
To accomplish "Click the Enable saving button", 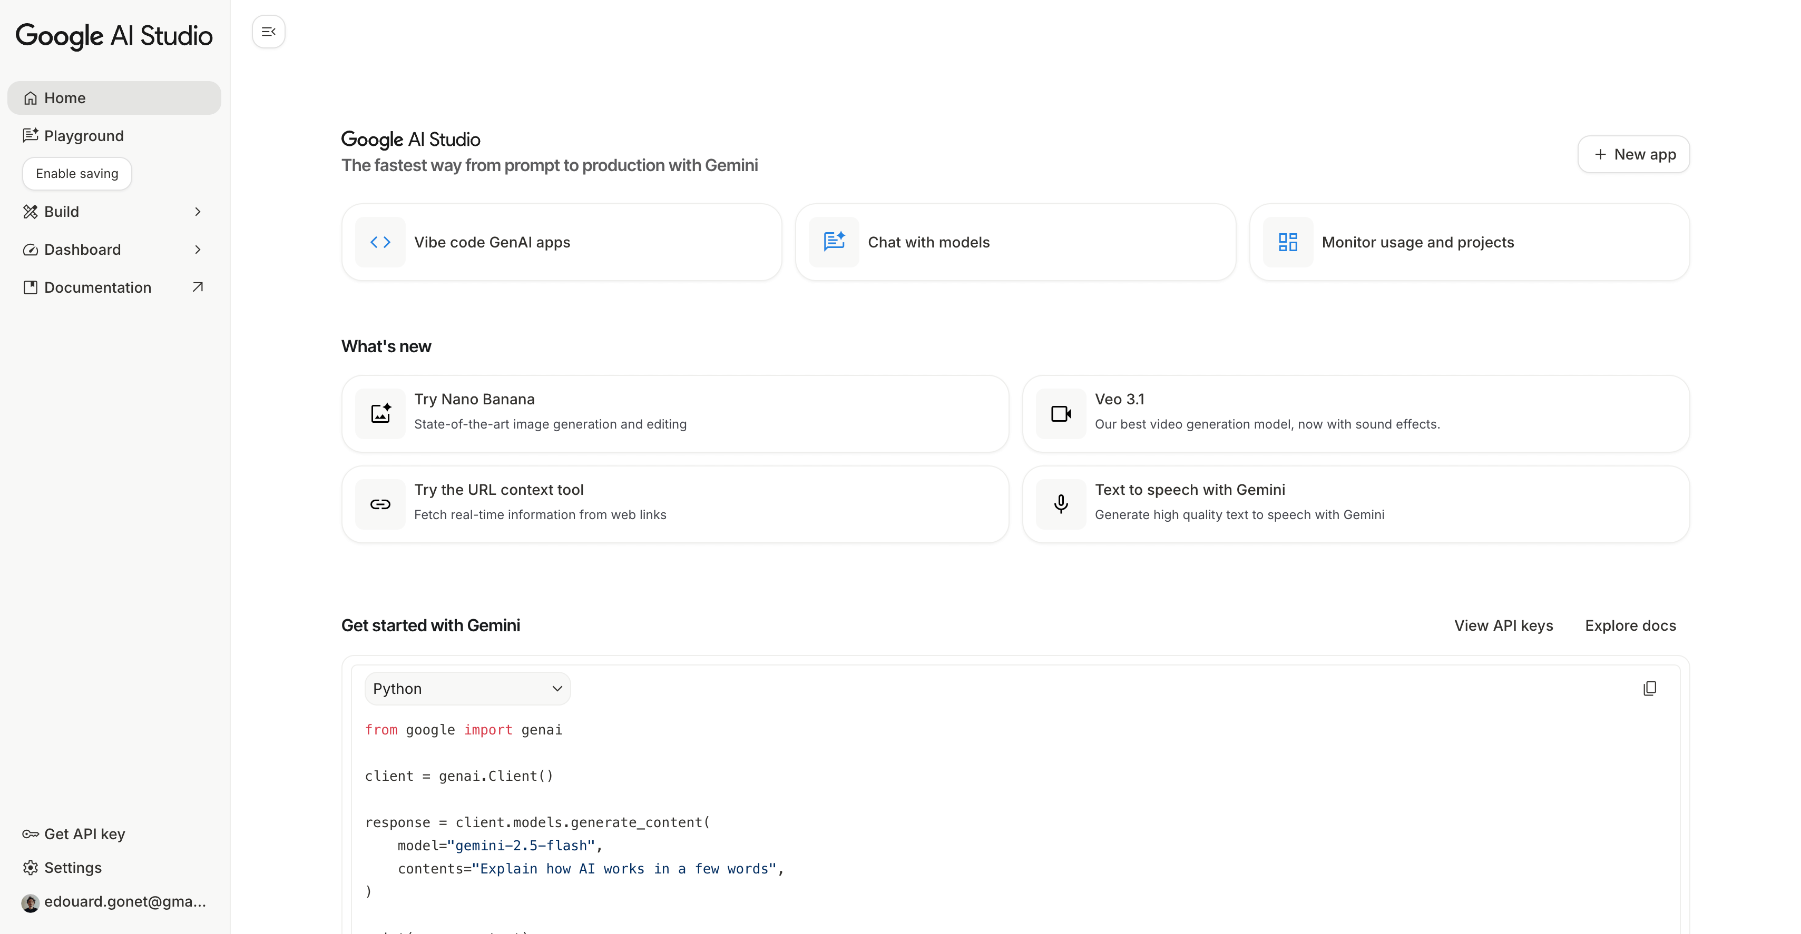I will (x=77, y=173).
